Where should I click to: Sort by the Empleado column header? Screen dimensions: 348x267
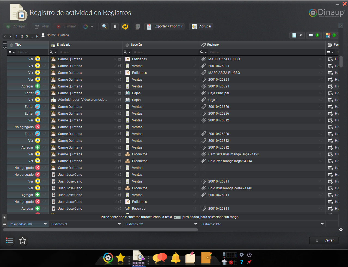click(x=86, y=45)
